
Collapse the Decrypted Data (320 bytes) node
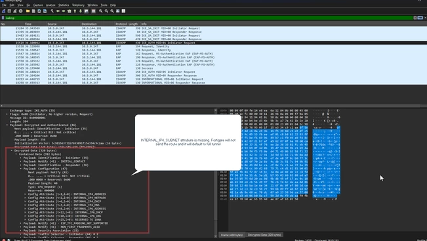pos(12,150)
